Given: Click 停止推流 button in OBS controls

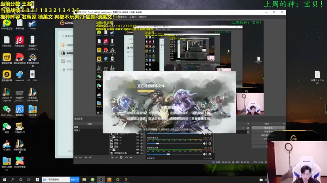Looking at the screenshot, I should point(268,128).
